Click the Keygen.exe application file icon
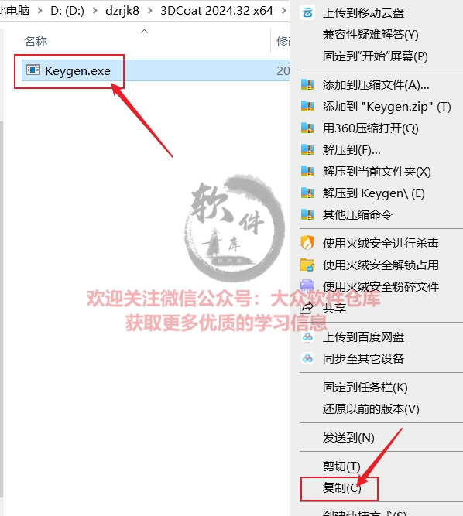This screenshot has height=516, width=463. (x=33, y=70)
